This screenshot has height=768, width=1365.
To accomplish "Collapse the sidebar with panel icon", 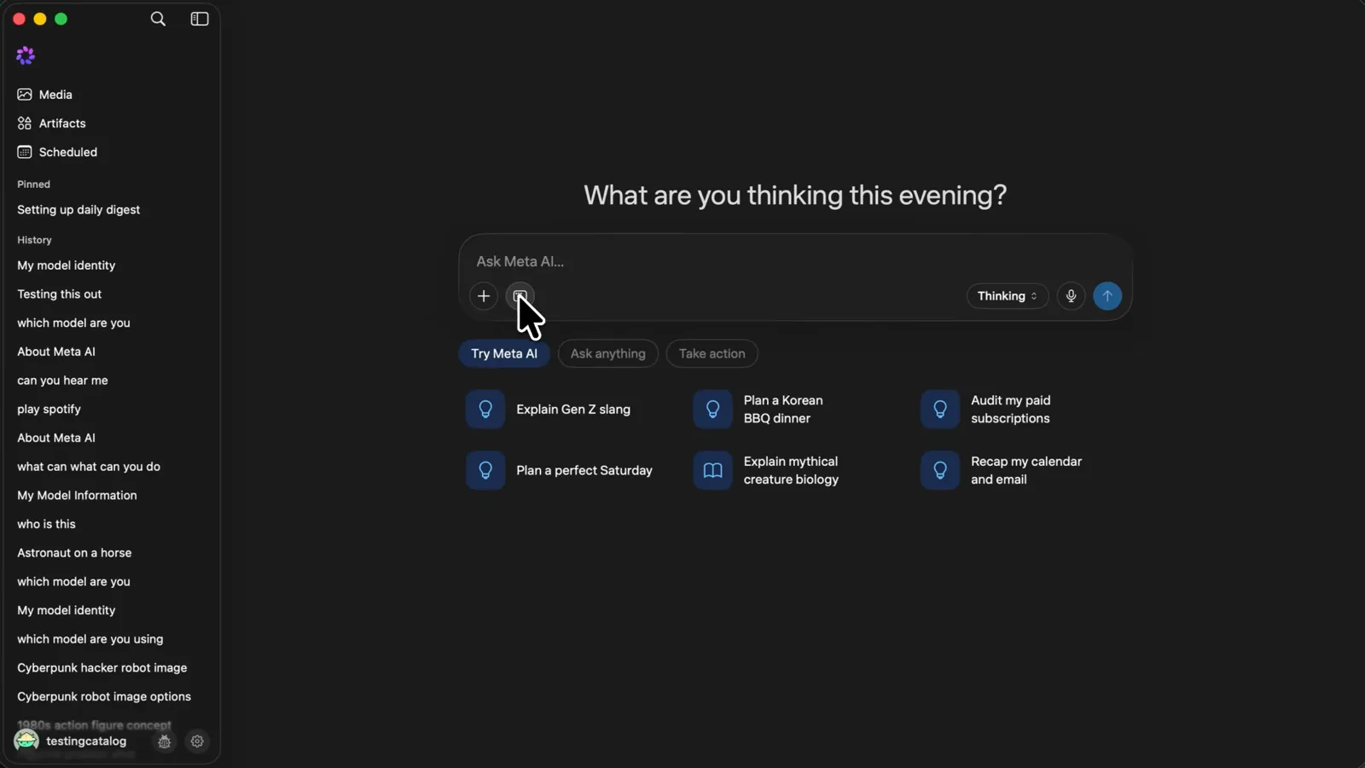I will (200, 19).
